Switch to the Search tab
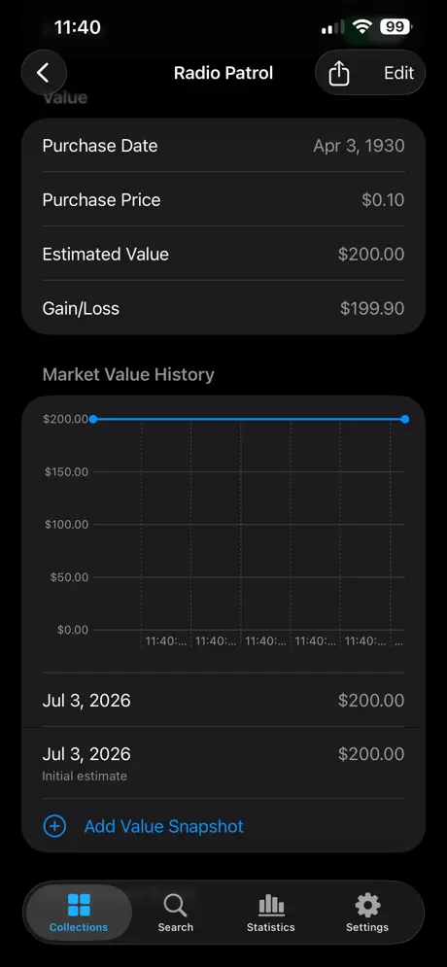 (175, 913)
